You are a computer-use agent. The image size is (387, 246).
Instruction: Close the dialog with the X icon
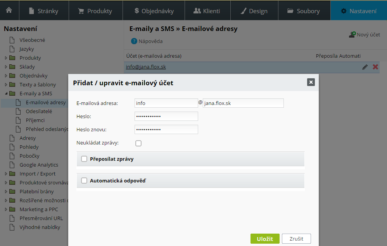pos(311,82)
